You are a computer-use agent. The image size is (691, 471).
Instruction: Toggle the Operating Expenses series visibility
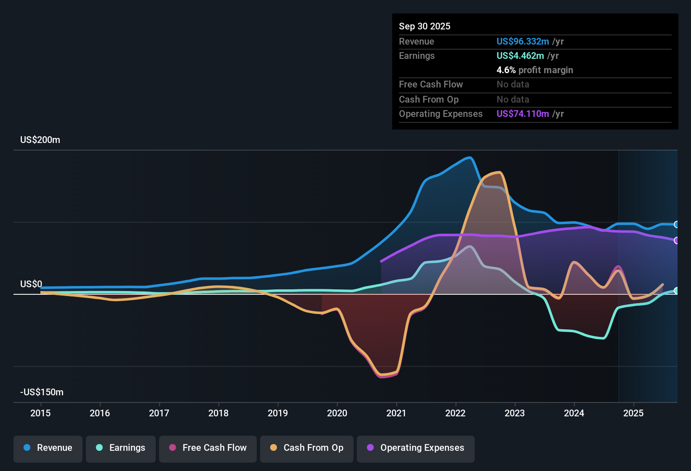(415, 448)
